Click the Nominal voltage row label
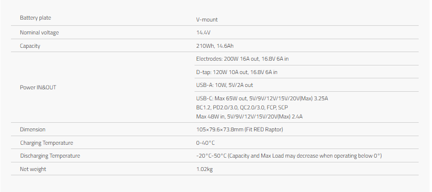The image size is (432, 192). pyautogui.click(x=39, y=32)
